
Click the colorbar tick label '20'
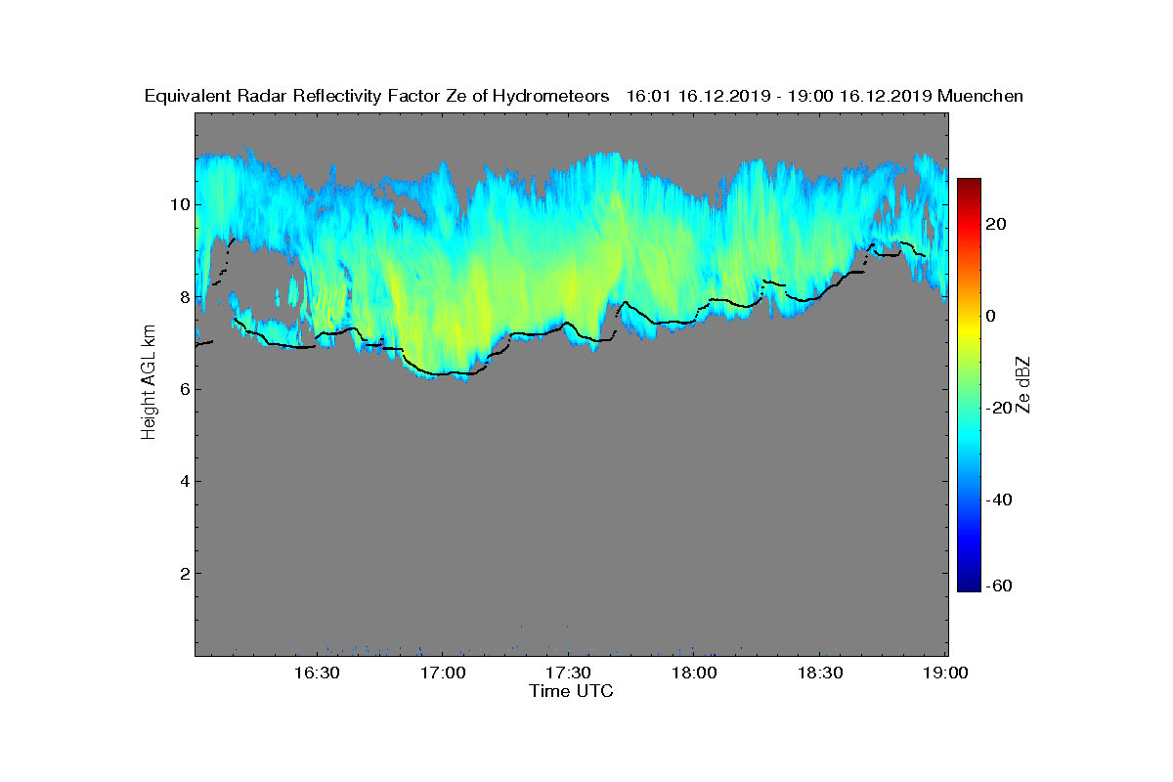point(997,224)
